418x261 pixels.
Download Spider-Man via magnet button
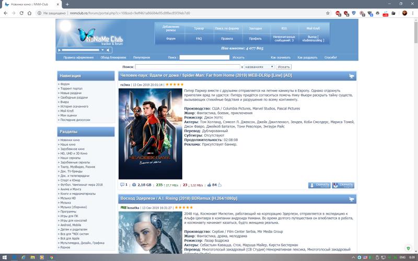[x=343, y=185]
